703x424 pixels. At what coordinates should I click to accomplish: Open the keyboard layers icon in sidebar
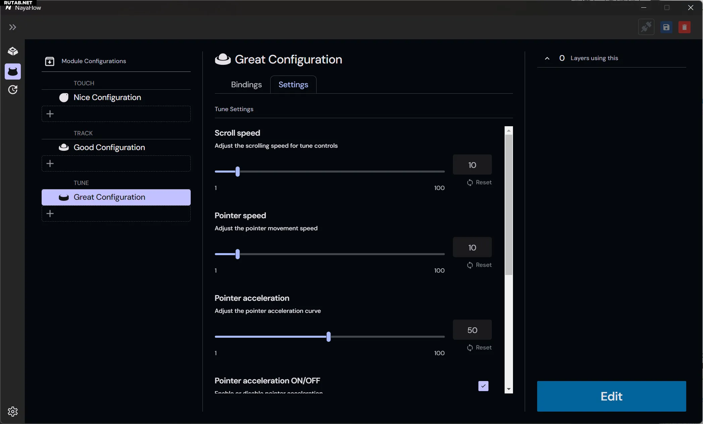tap(13, 51)
